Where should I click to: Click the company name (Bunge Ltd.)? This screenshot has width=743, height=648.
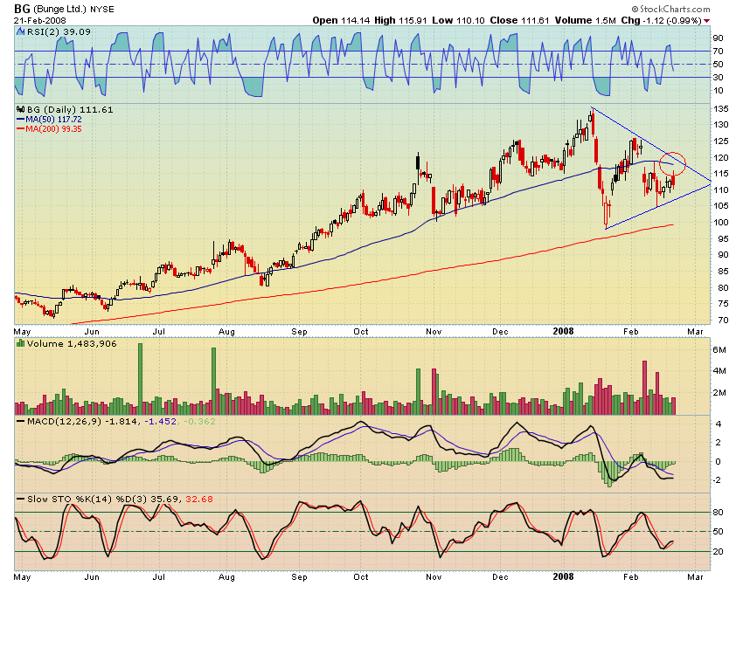(59, 9)
